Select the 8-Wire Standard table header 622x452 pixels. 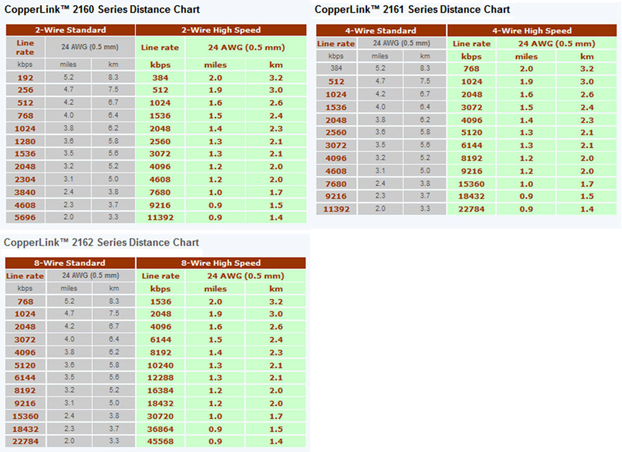coord(70,263)
